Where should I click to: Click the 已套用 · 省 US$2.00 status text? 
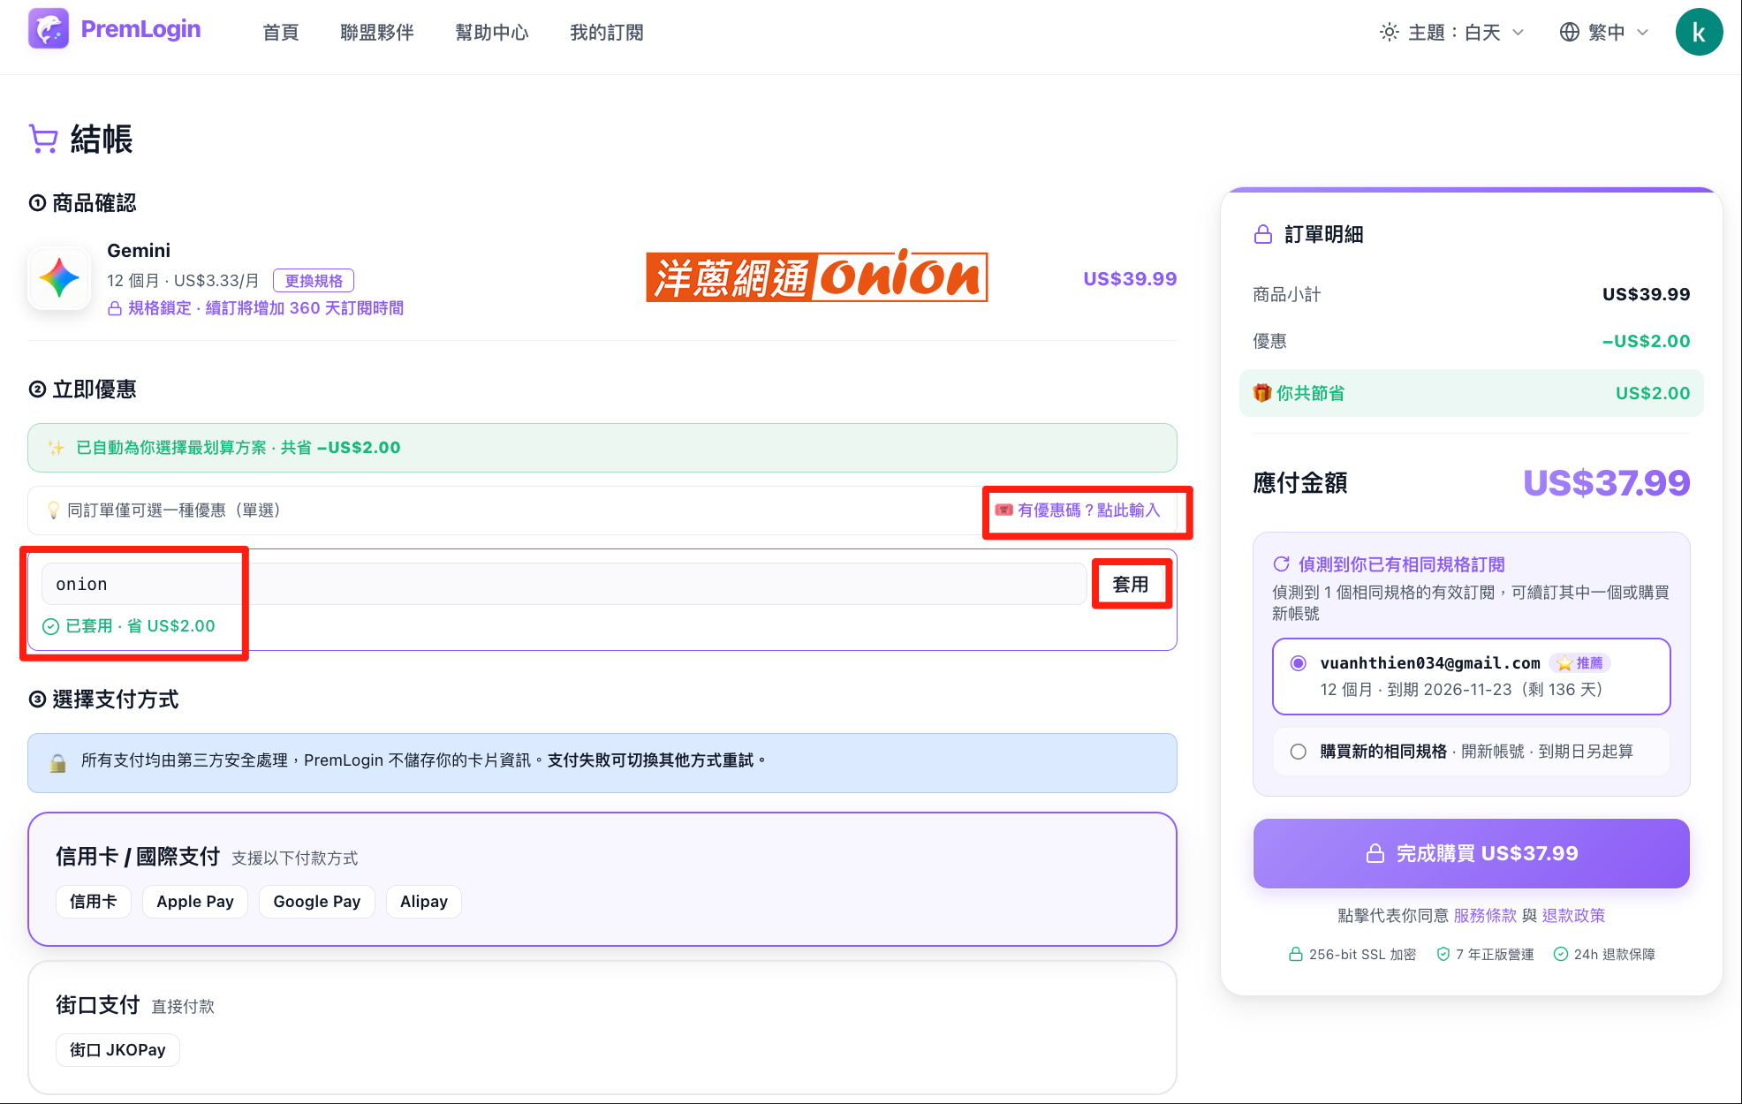[140, 626]
